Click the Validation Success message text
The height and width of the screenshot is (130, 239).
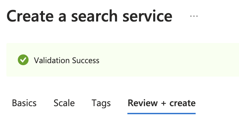coord(67,60)
